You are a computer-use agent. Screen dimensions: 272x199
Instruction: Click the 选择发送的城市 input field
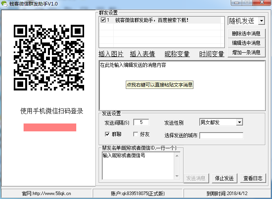pos(221,136)
